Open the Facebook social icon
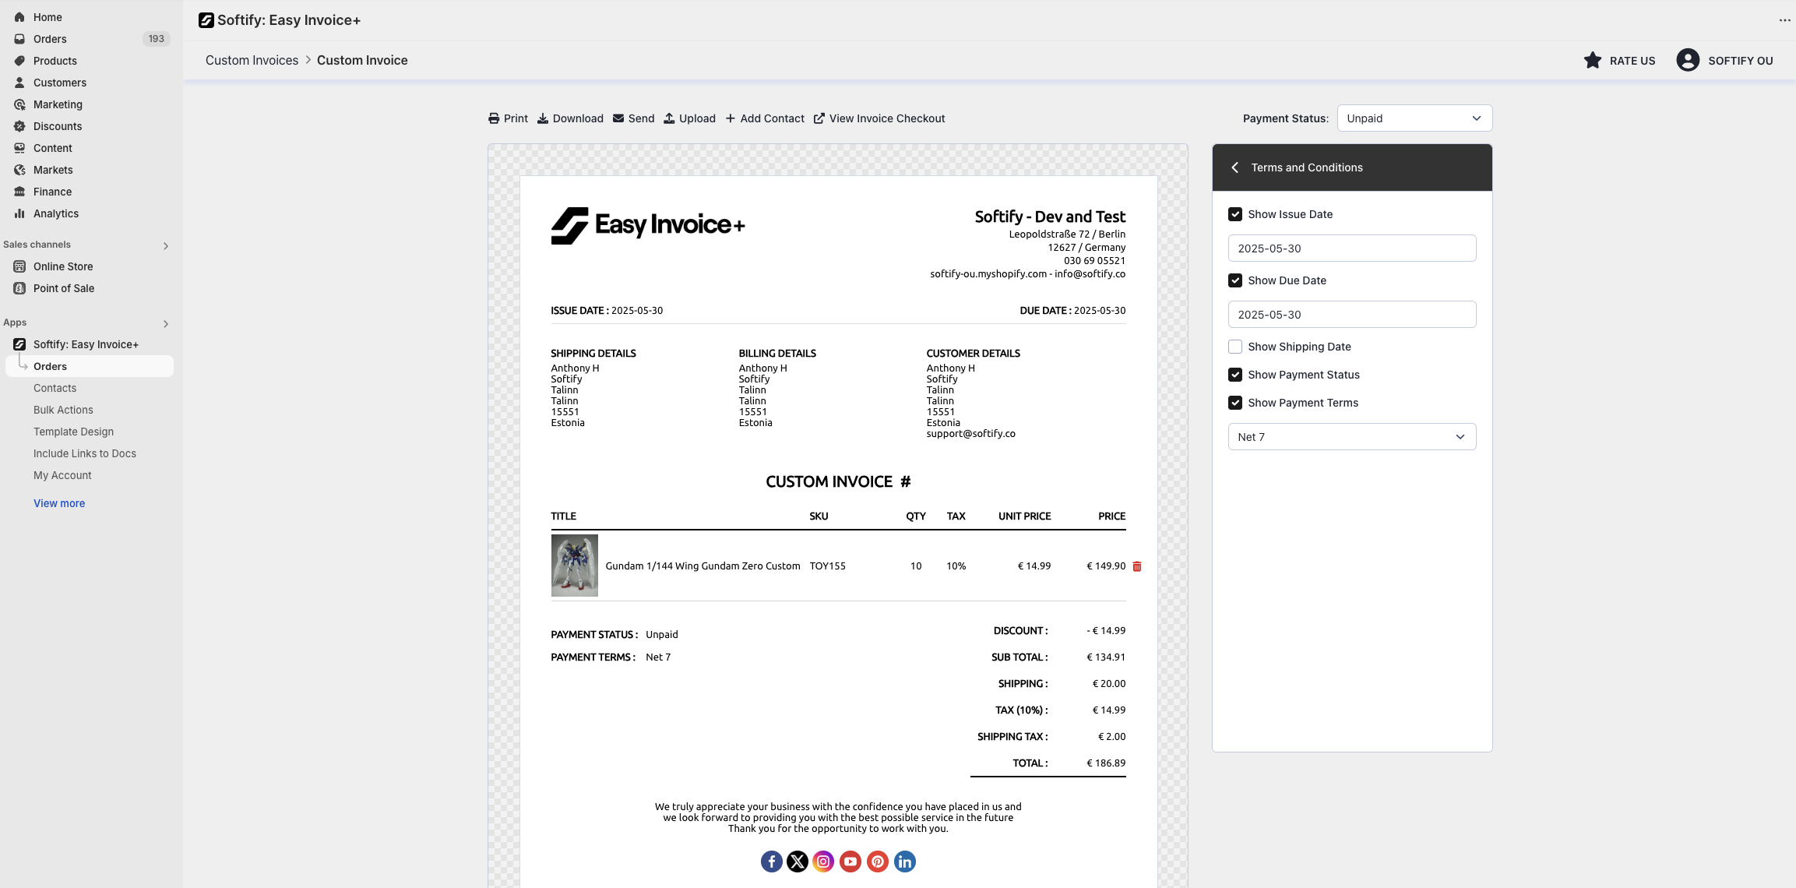1796x888 pixels. (771, 862)
